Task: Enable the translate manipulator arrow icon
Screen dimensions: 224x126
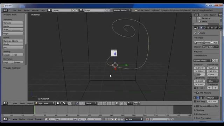Action: (77, 103)
